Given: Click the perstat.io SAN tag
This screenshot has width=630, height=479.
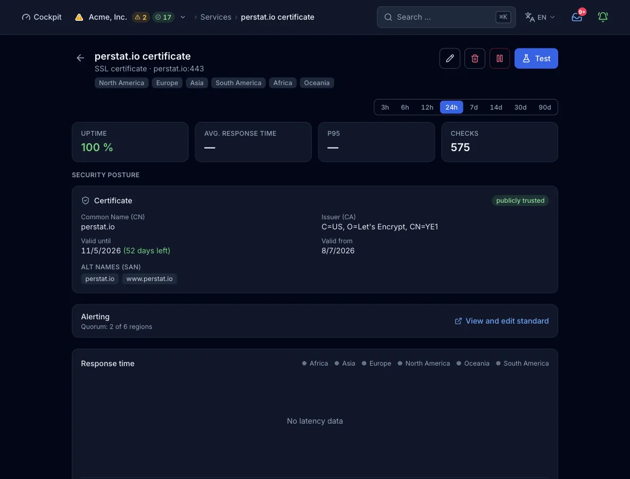Looking at the screenshot, I should click(x=100, y=279).
